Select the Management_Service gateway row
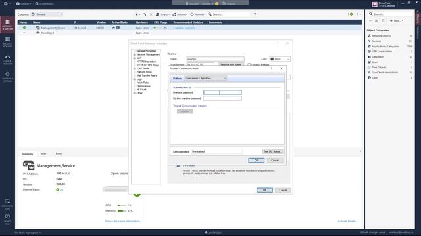 tap(189, 28)
